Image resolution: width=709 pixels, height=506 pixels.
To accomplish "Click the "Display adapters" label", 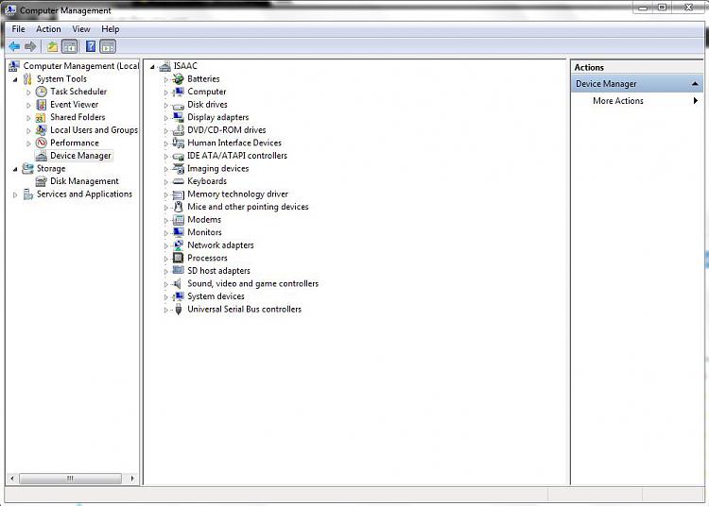I will [x=218, y=117].
